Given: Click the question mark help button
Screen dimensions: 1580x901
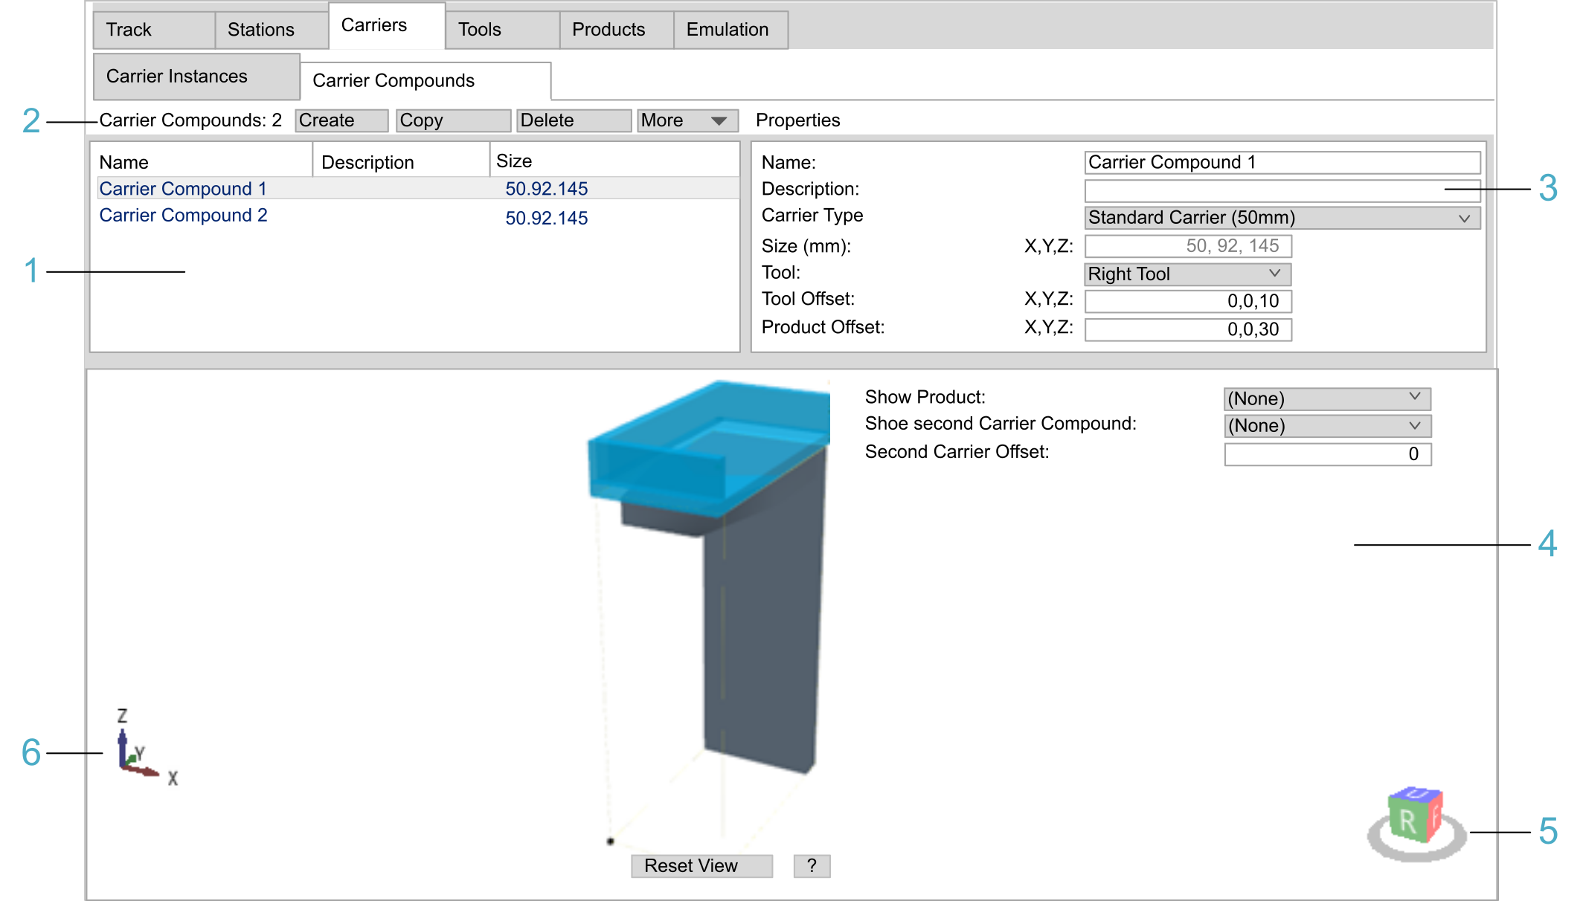Looking at the screenshot, I should pyautogui.click(x=812, y=866).
